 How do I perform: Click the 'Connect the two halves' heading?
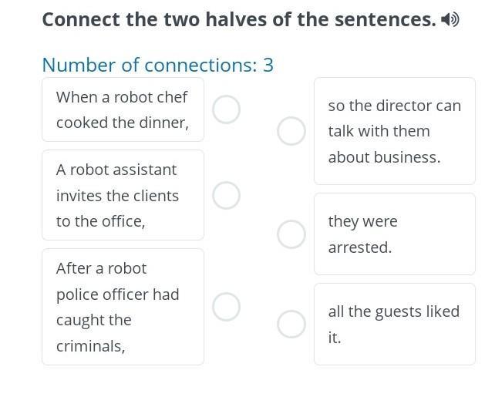coord(239,19)
